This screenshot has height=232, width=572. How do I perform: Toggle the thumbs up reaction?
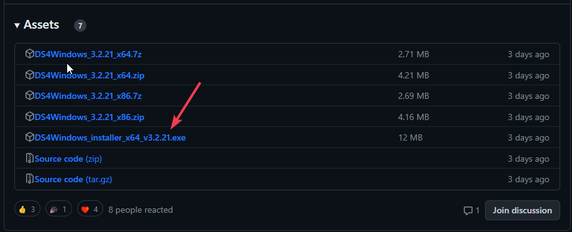click(x=27, y=210)
